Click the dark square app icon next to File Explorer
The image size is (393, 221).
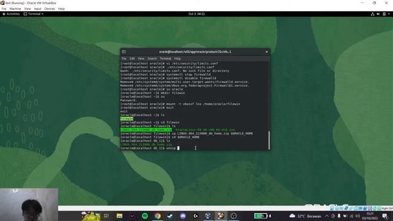132,215
